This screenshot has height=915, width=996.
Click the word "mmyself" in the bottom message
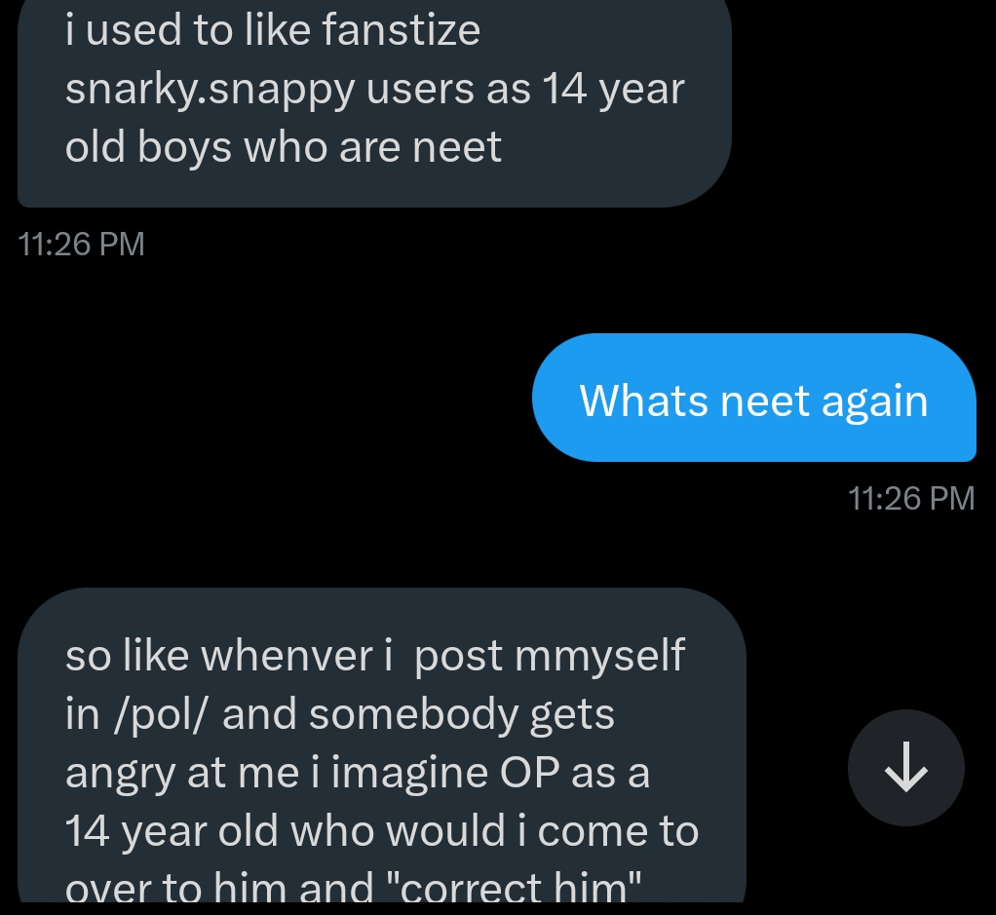[599, 657]
